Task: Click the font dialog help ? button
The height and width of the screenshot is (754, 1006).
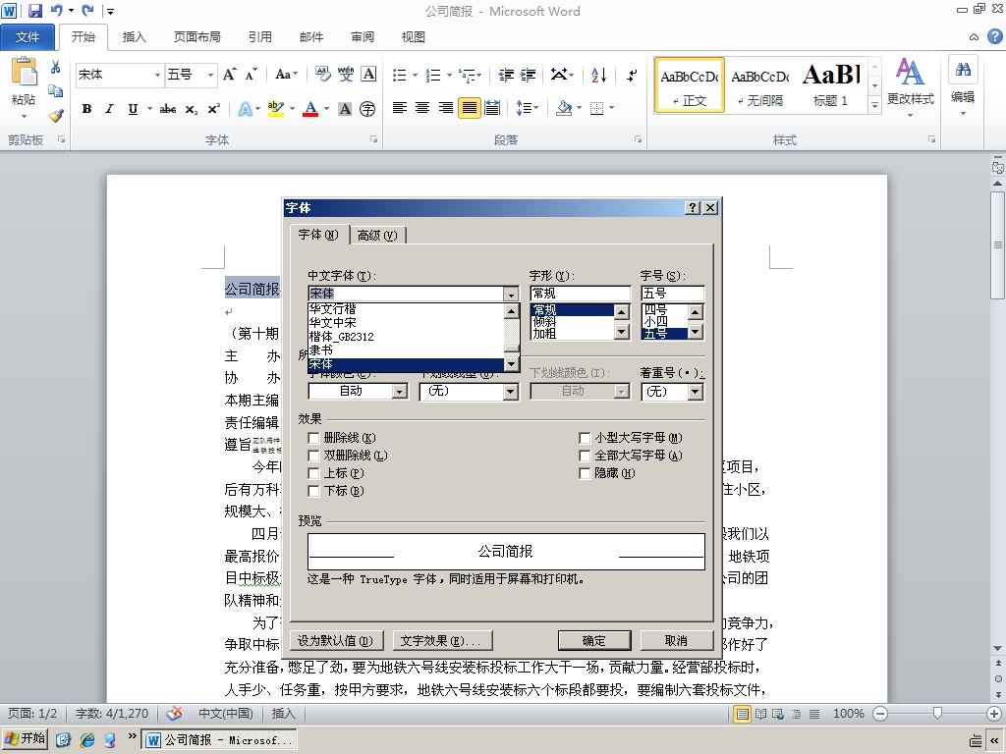Action: point(693,208)
